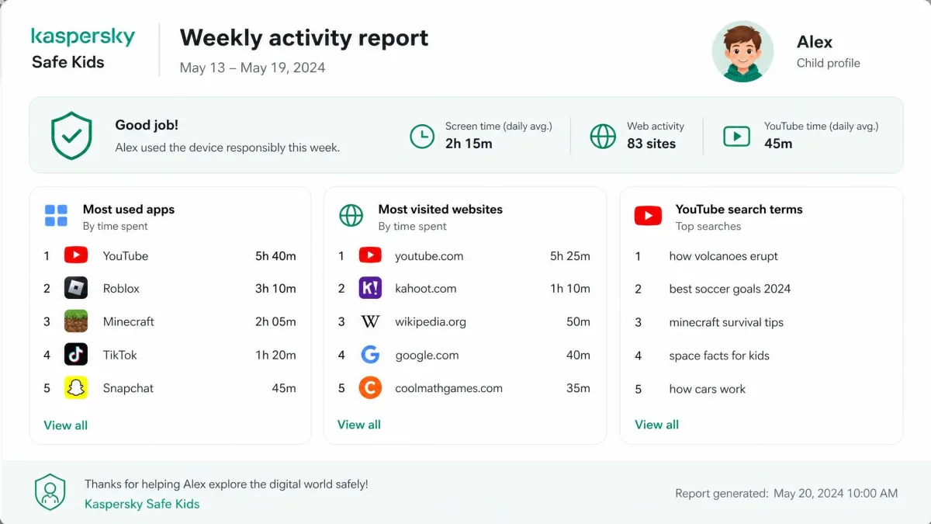Click the 2h 15m screen time value

pos(469,144)
